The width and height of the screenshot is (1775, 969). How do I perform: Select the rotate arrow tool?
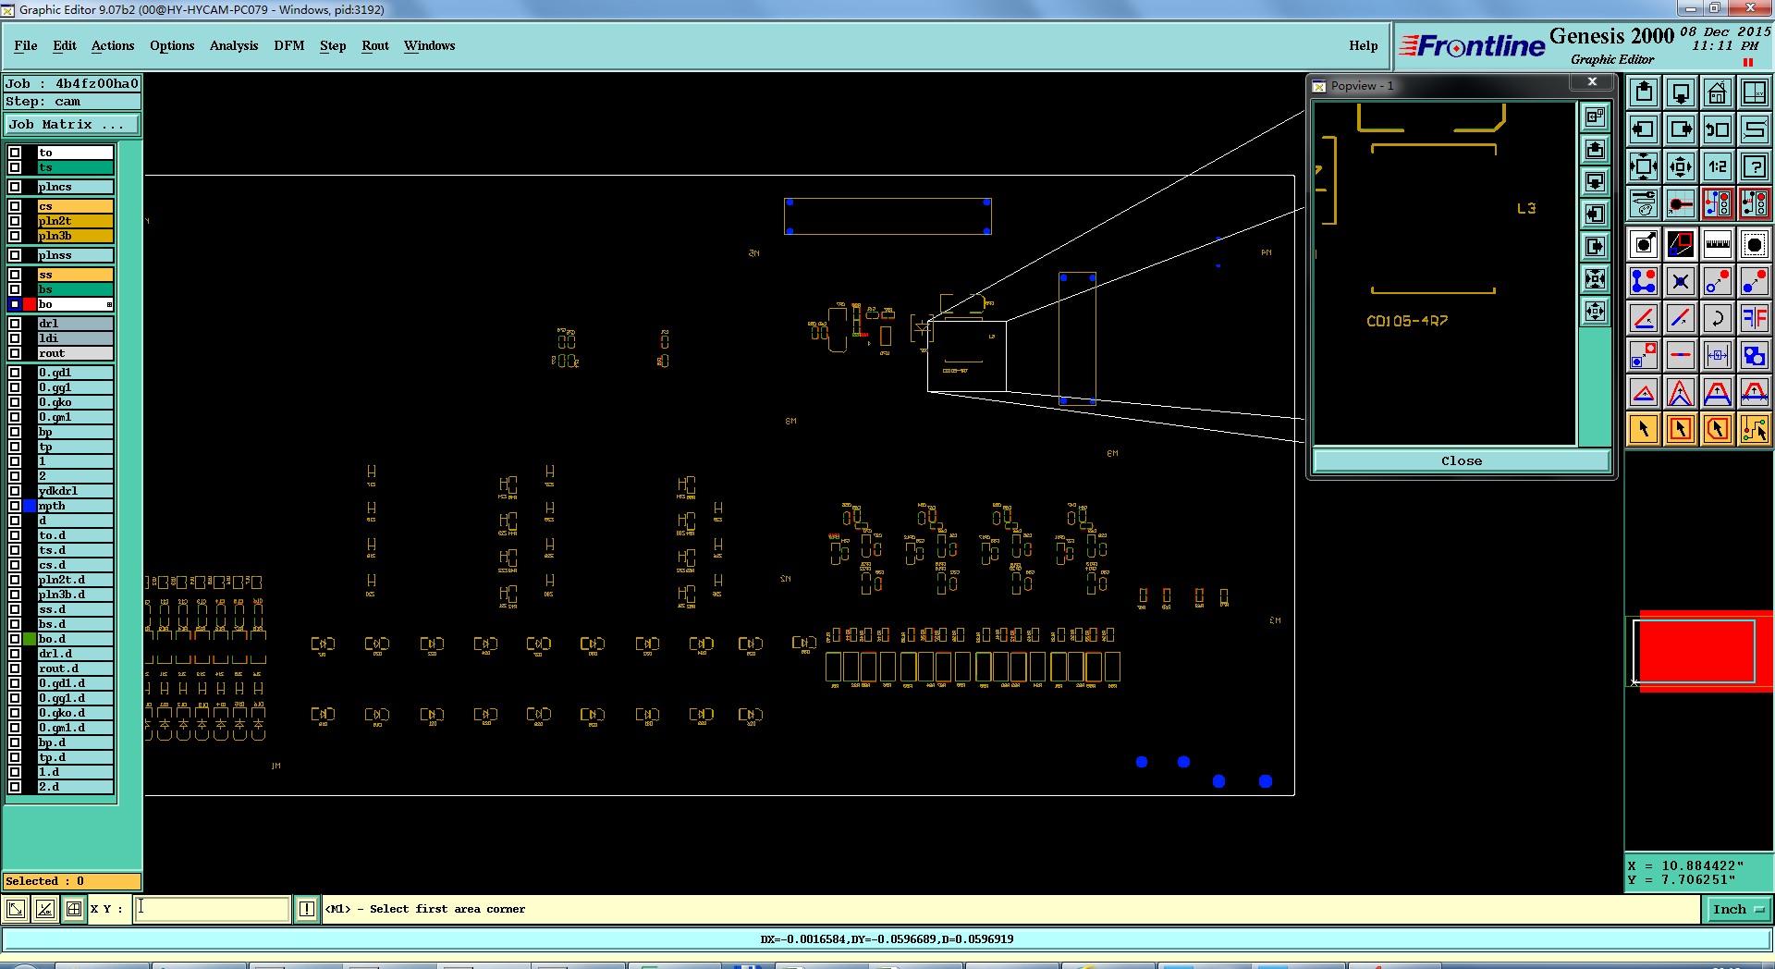(1717, 318)
